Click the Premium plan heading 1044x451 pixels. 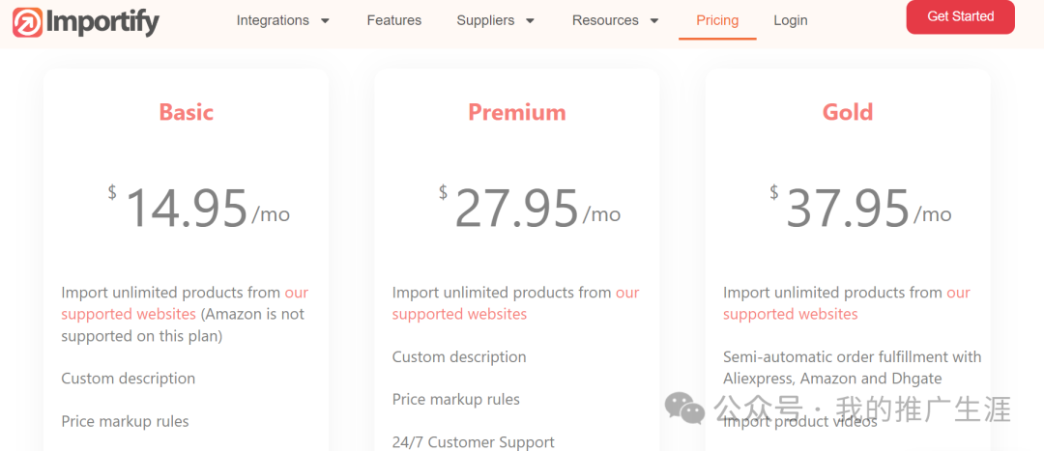pos(516,112)
